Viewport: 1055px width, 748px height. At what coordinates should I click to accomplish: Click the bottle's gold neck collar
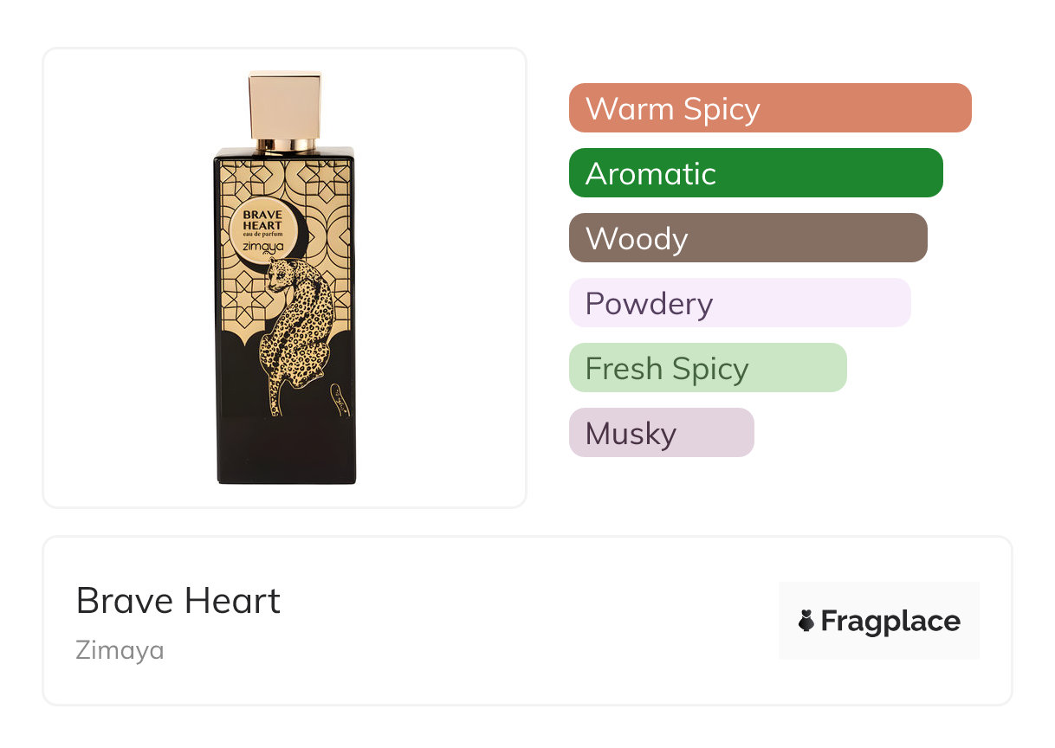click(x=285, y=144)
